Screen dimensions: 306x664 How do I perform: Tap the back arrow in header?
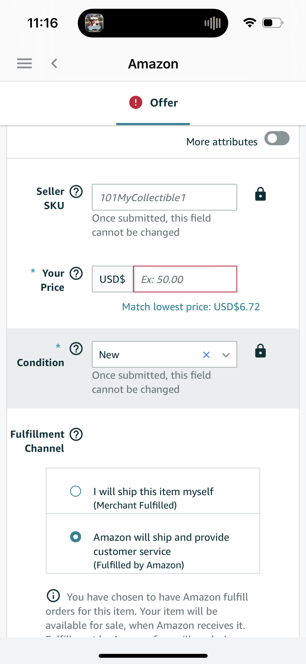point(54,63)
